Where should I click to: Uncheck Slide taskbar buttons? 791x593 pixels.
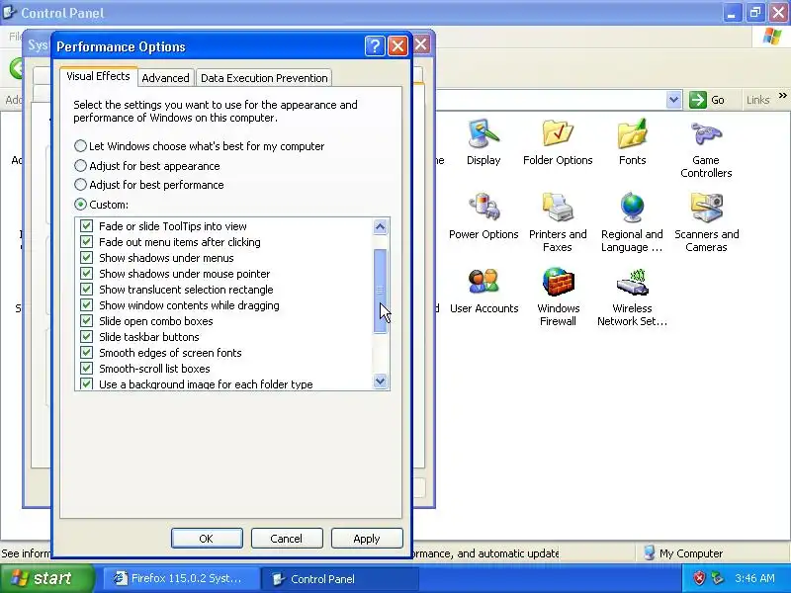click(87, 336)
